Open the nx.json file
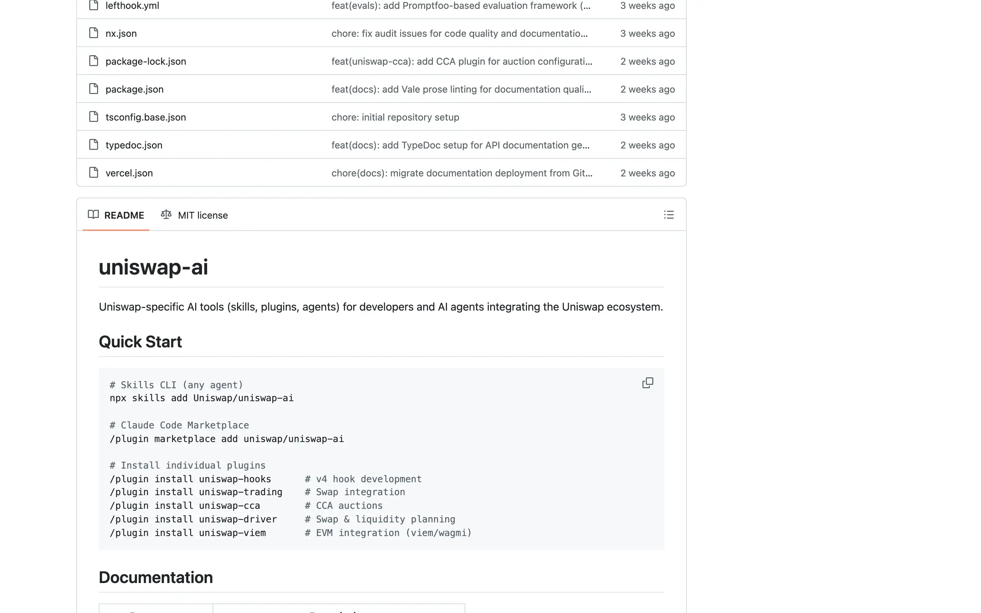The height and width of the screenshot is (613, 981). (x=120, y=33)
